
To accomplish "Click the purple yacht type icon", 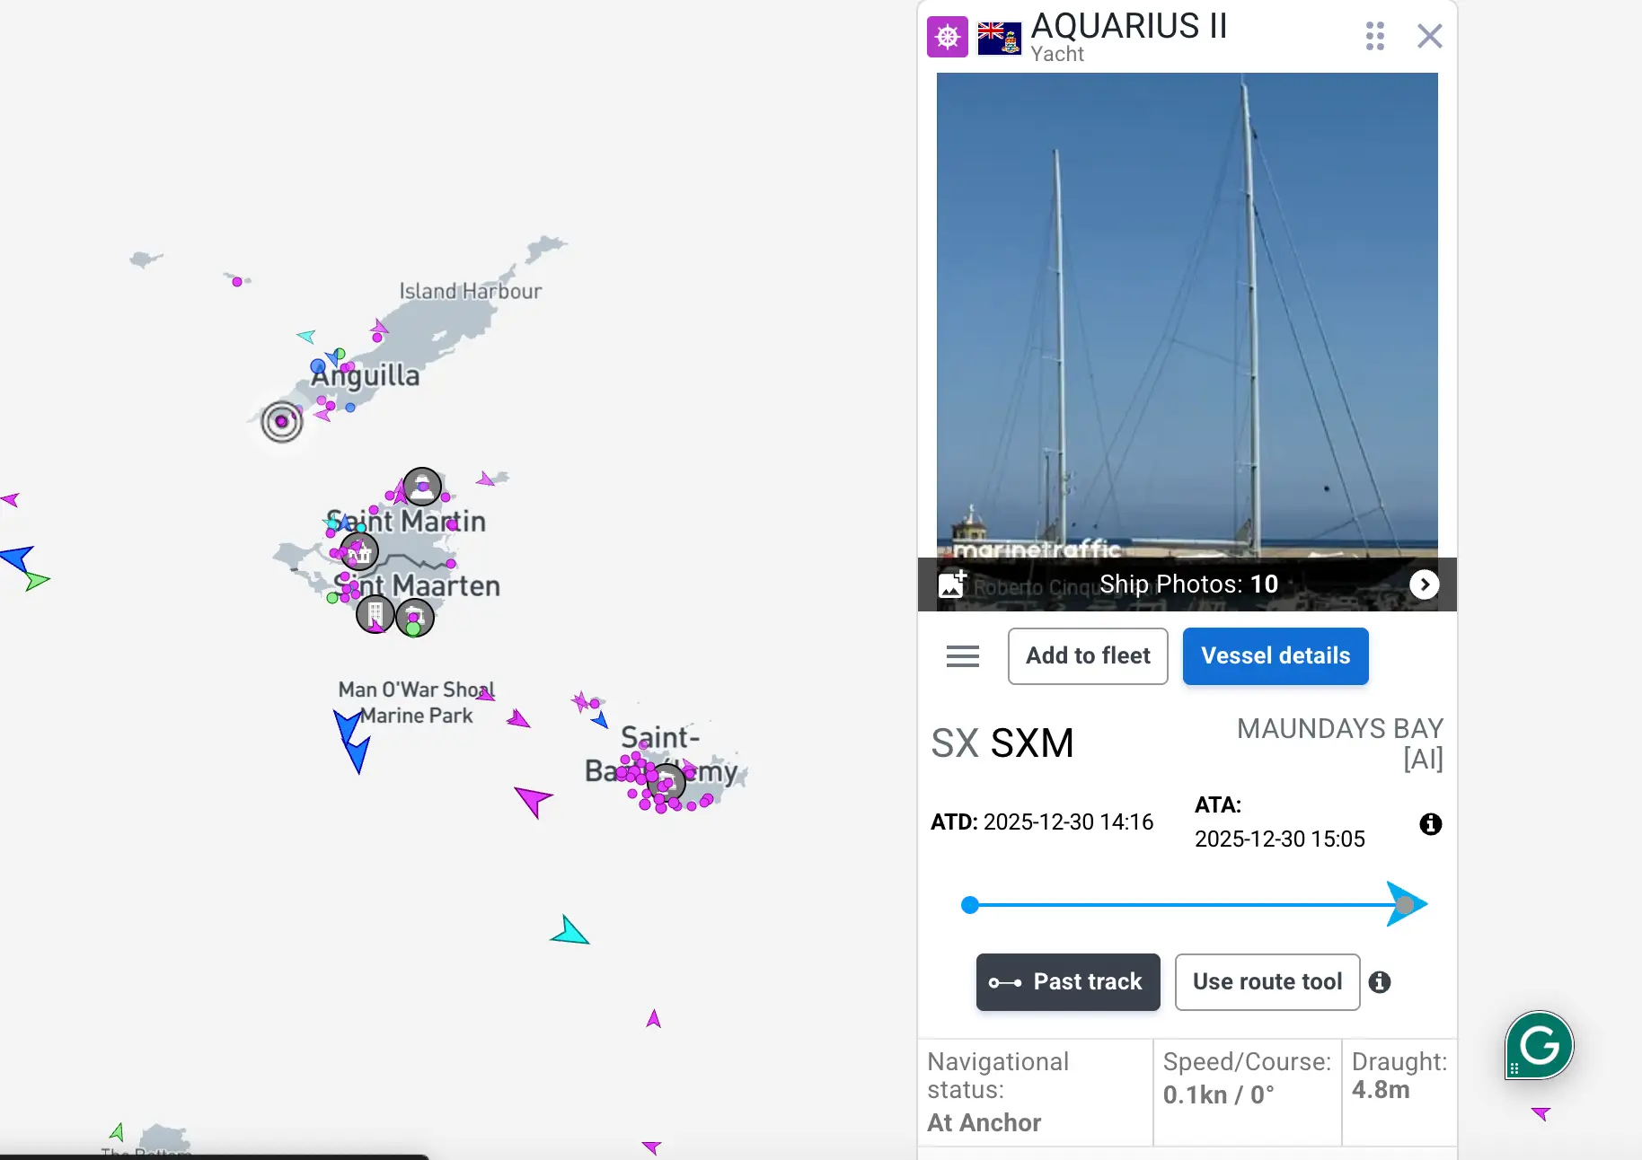I will tap(947, 37).
